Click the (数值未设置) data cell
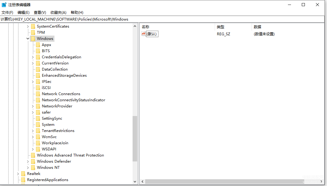The image size is (327, 186). point(264,34)
